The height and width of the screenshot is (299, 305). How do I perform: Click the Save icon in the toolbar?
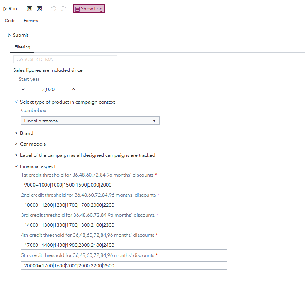[x=29, y=8]
